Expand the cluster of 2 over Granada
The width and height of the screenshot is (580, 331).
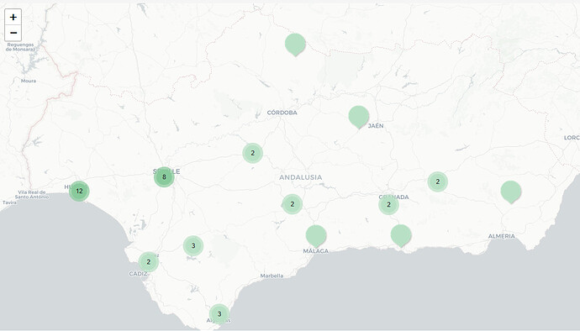point(388,204)
